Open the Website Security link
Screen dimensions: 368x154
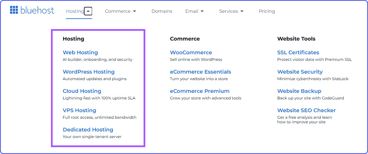[300, 72]
